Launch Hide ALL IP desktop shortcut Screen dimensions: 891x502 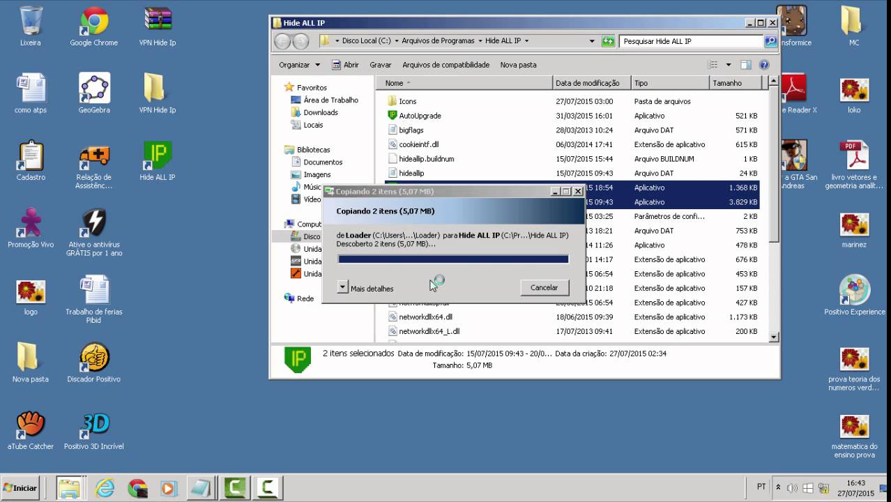[x=158, y=161]
